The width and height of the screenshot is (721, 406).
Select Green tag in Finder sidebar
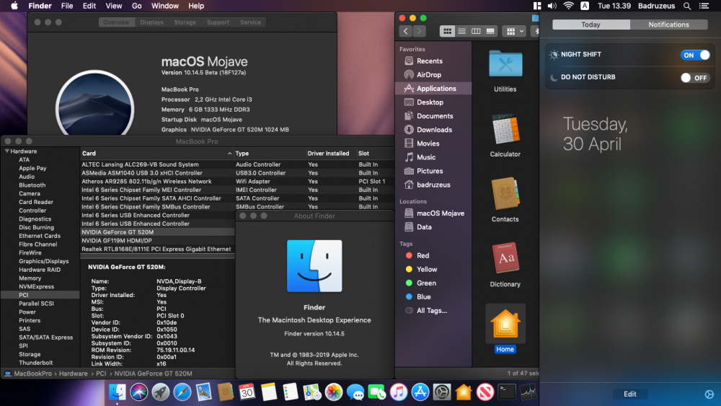[x=433, y=283]
